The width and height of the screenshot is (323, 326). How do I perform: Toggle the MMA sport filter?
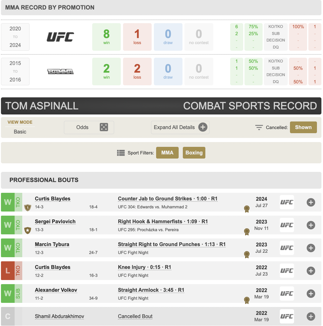coord(167,153)
